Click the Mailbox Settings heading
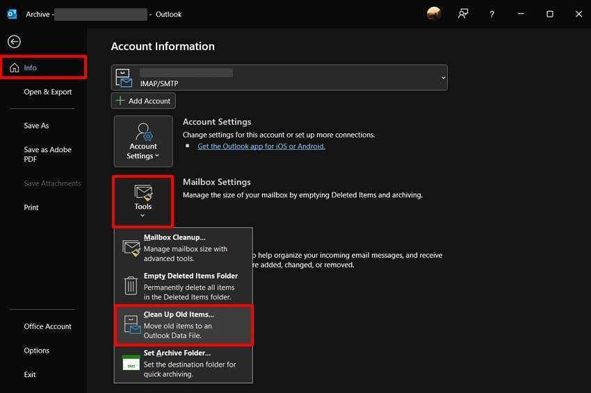The image size is (591, 393). pos(217,182)
